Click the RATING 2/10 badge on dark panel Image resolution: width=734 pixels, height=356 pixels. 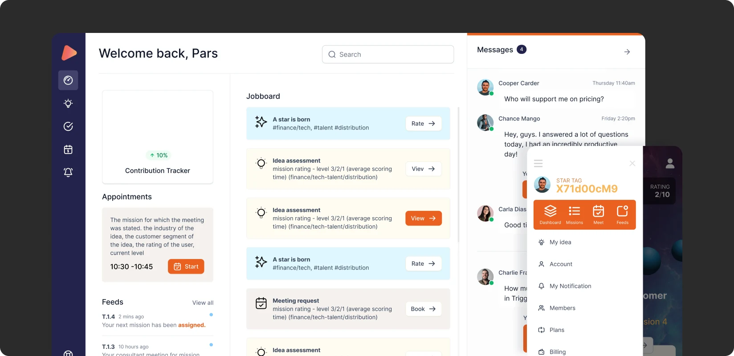[660, 191]
